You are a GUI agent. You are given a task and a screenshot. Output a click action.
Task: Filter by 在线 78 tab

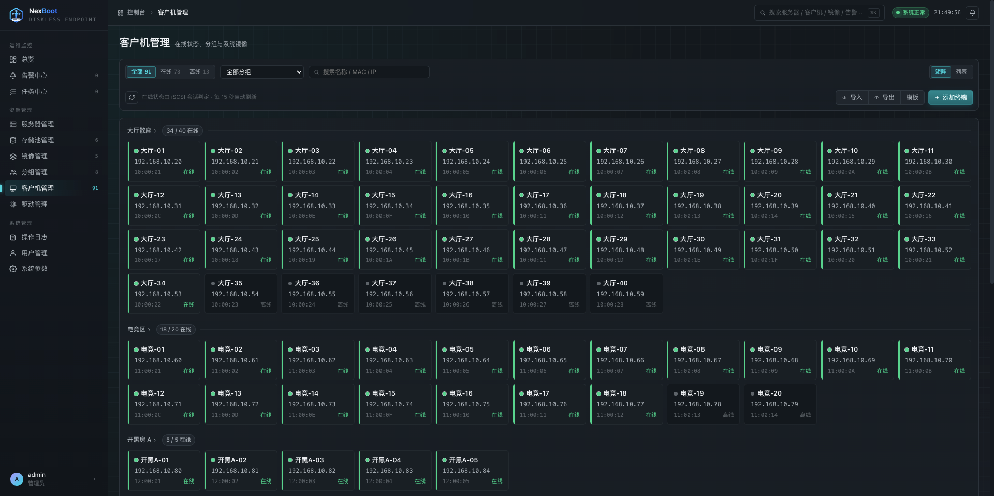(170, 72)
